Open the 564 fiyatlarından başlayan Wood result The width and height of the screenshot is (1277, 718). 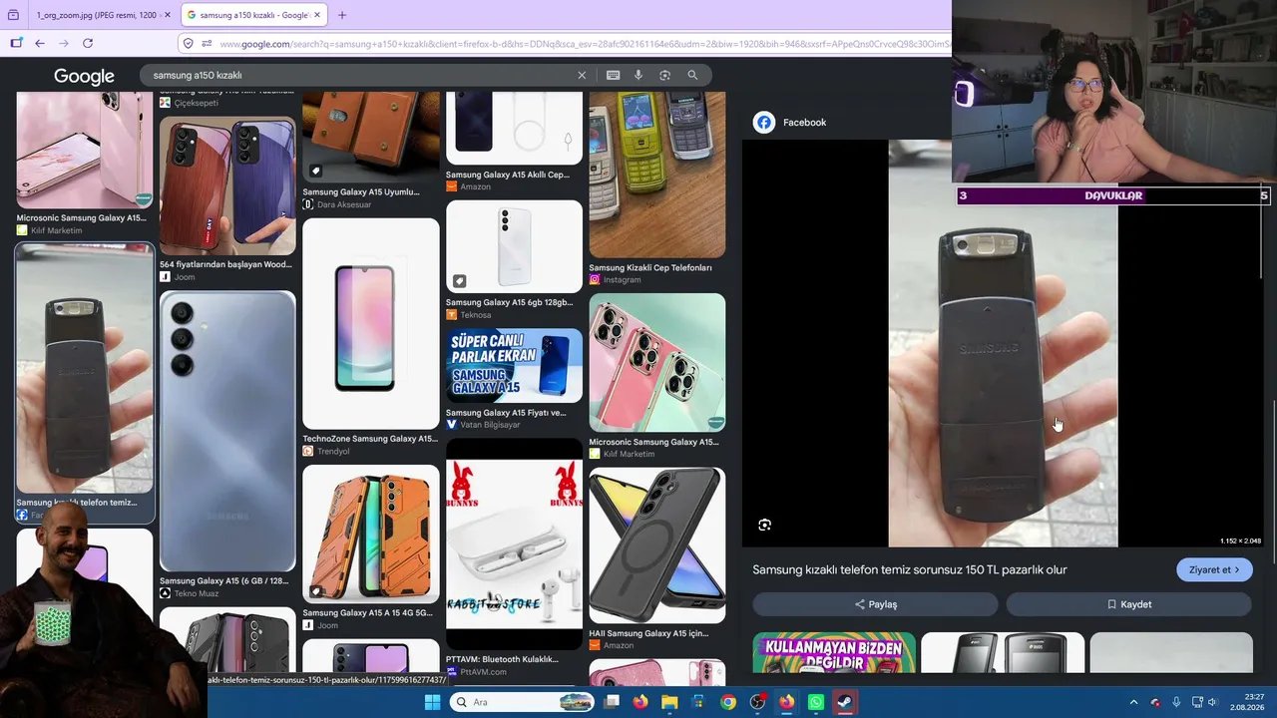tap(227, 185)
